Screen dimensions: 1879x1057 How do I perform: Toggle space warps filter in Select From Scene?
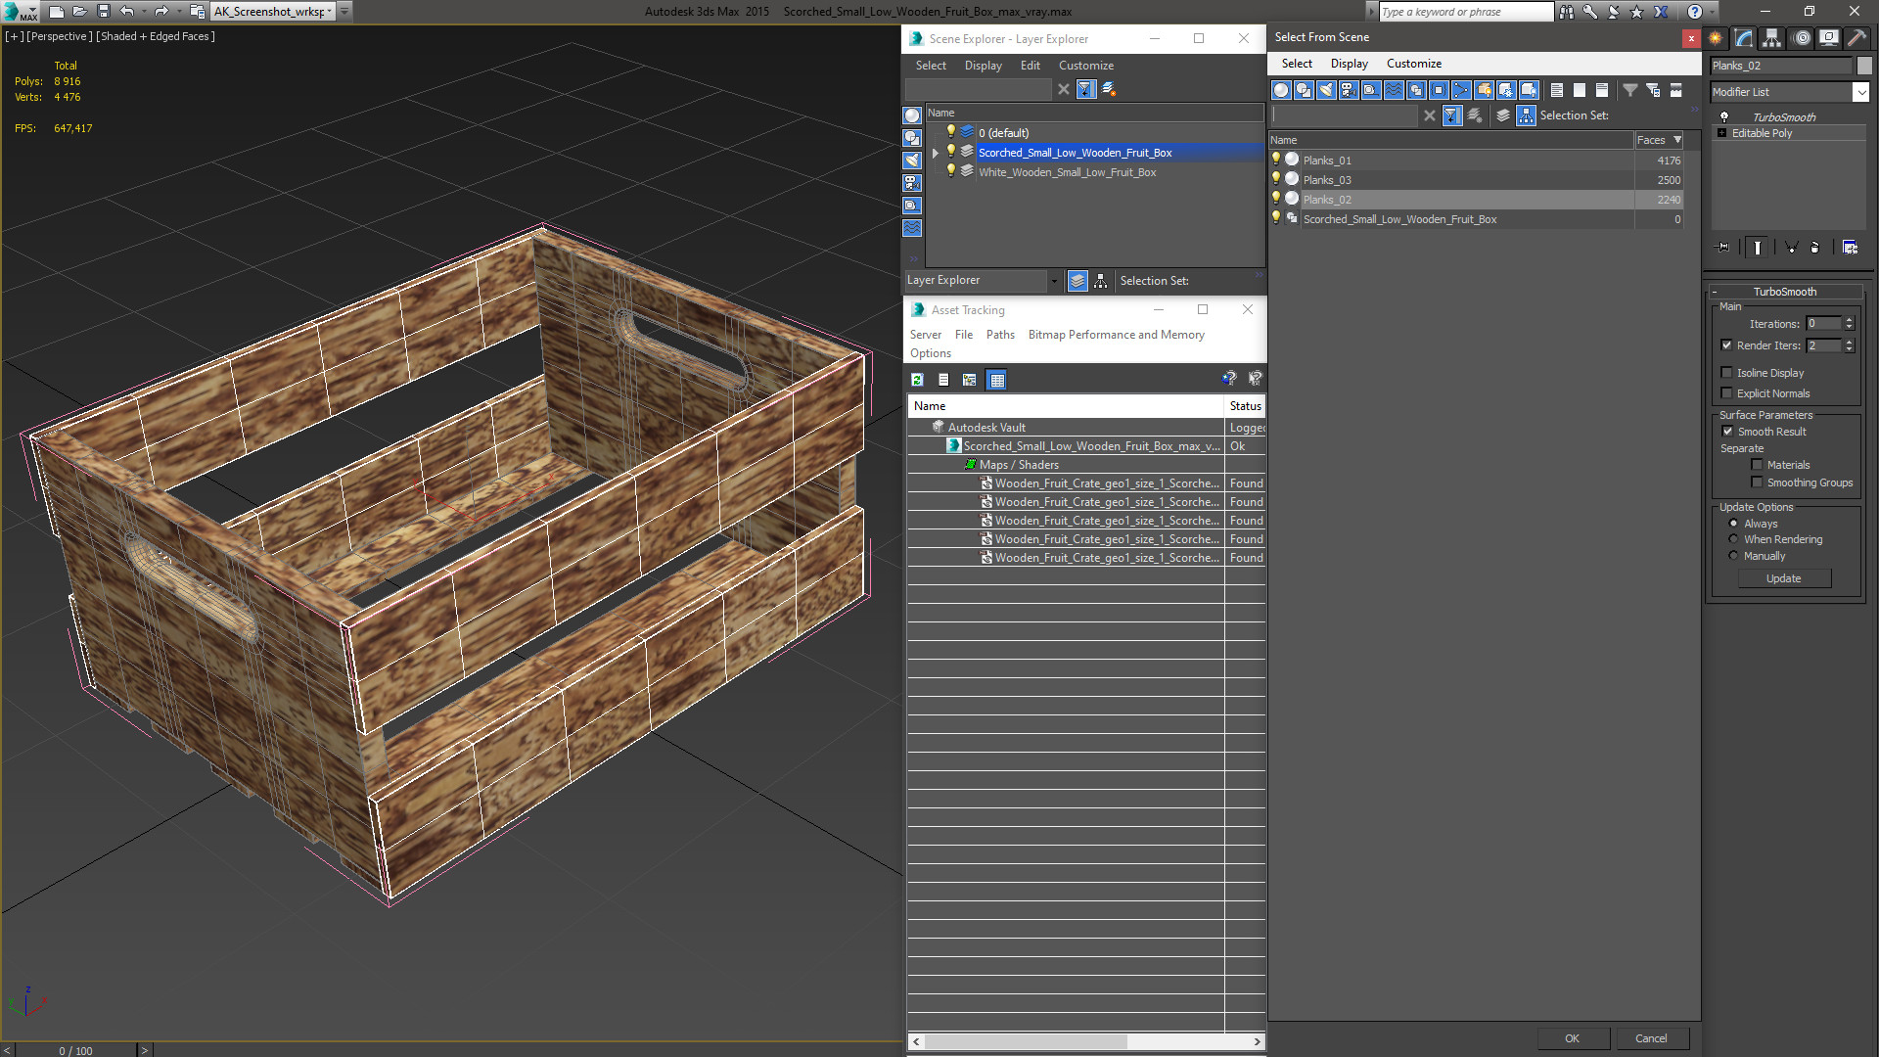[1394, 90]
